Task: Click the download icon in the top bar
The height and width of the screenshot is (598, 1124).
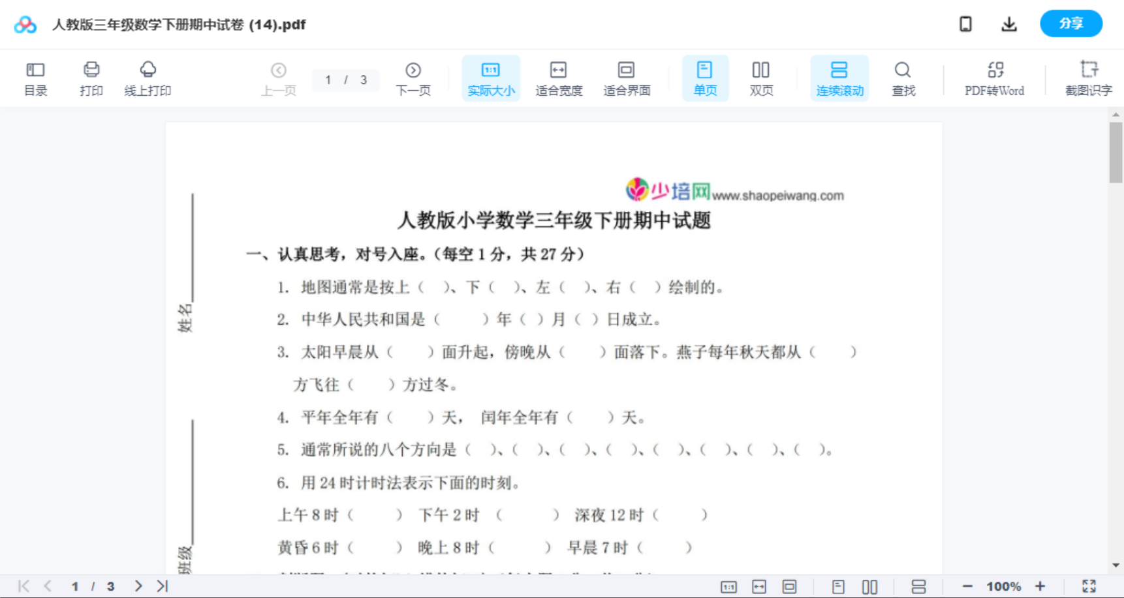Action: coord(1008,23)
